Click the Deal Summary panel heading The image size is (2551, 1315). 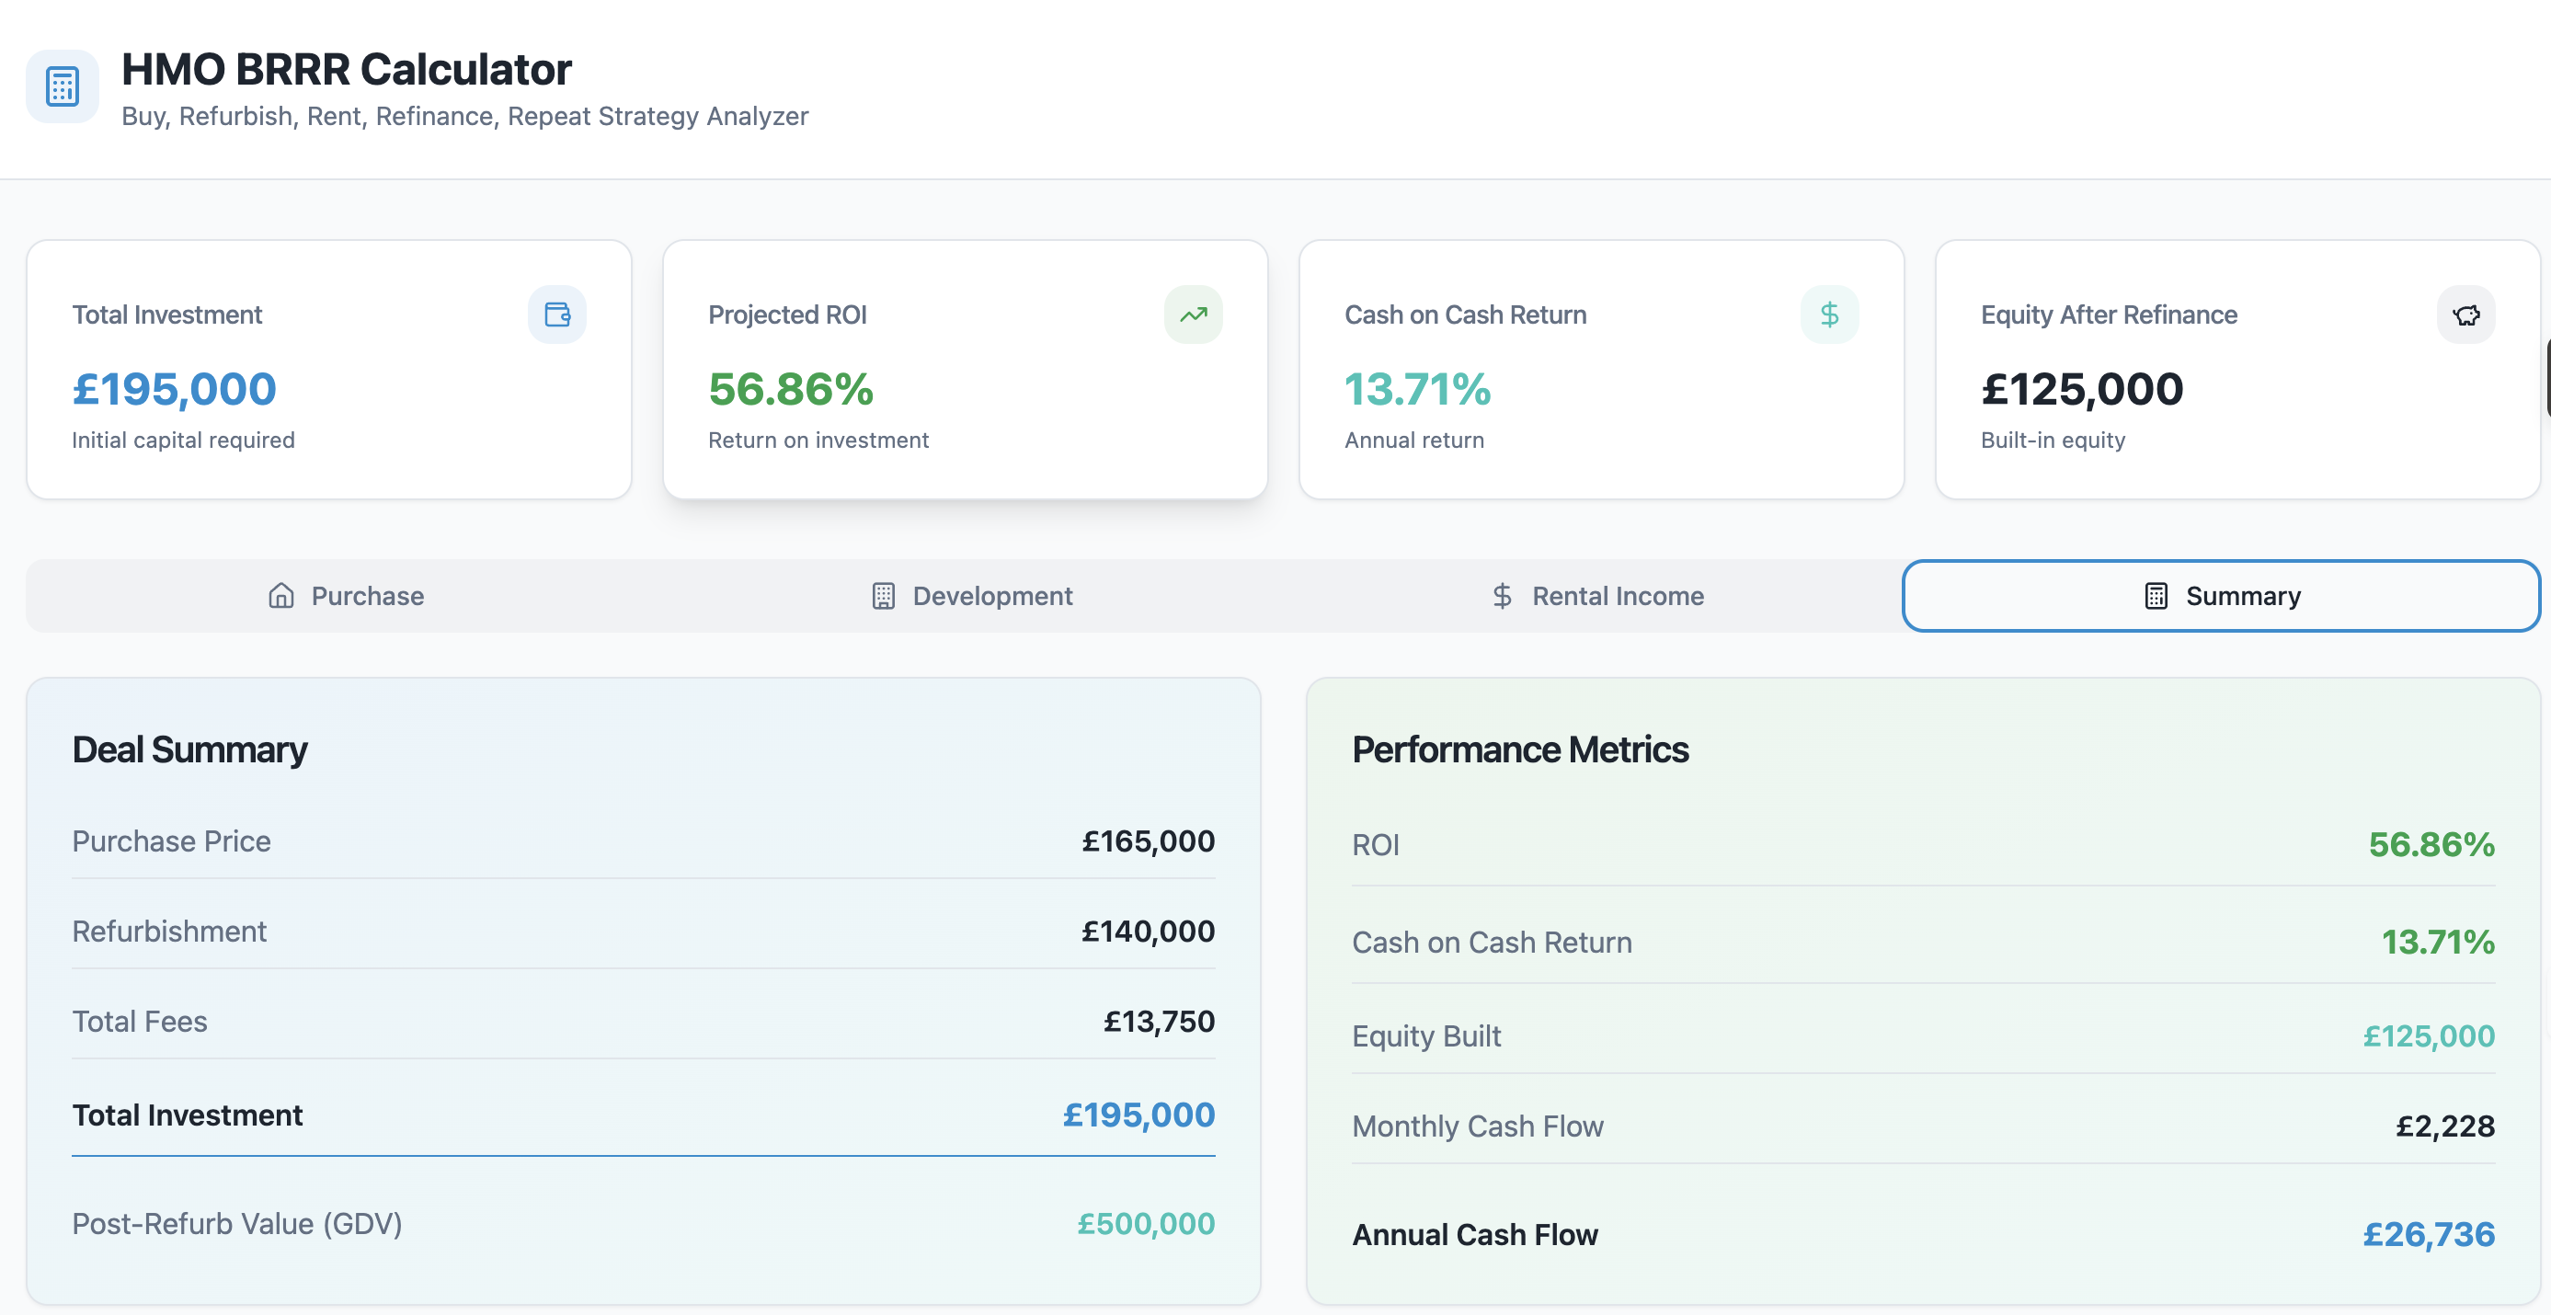click(189, 749)
